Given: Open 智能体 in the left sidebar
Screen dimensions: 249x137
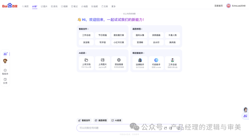Looking at the screenshot, I should point(5,72).
